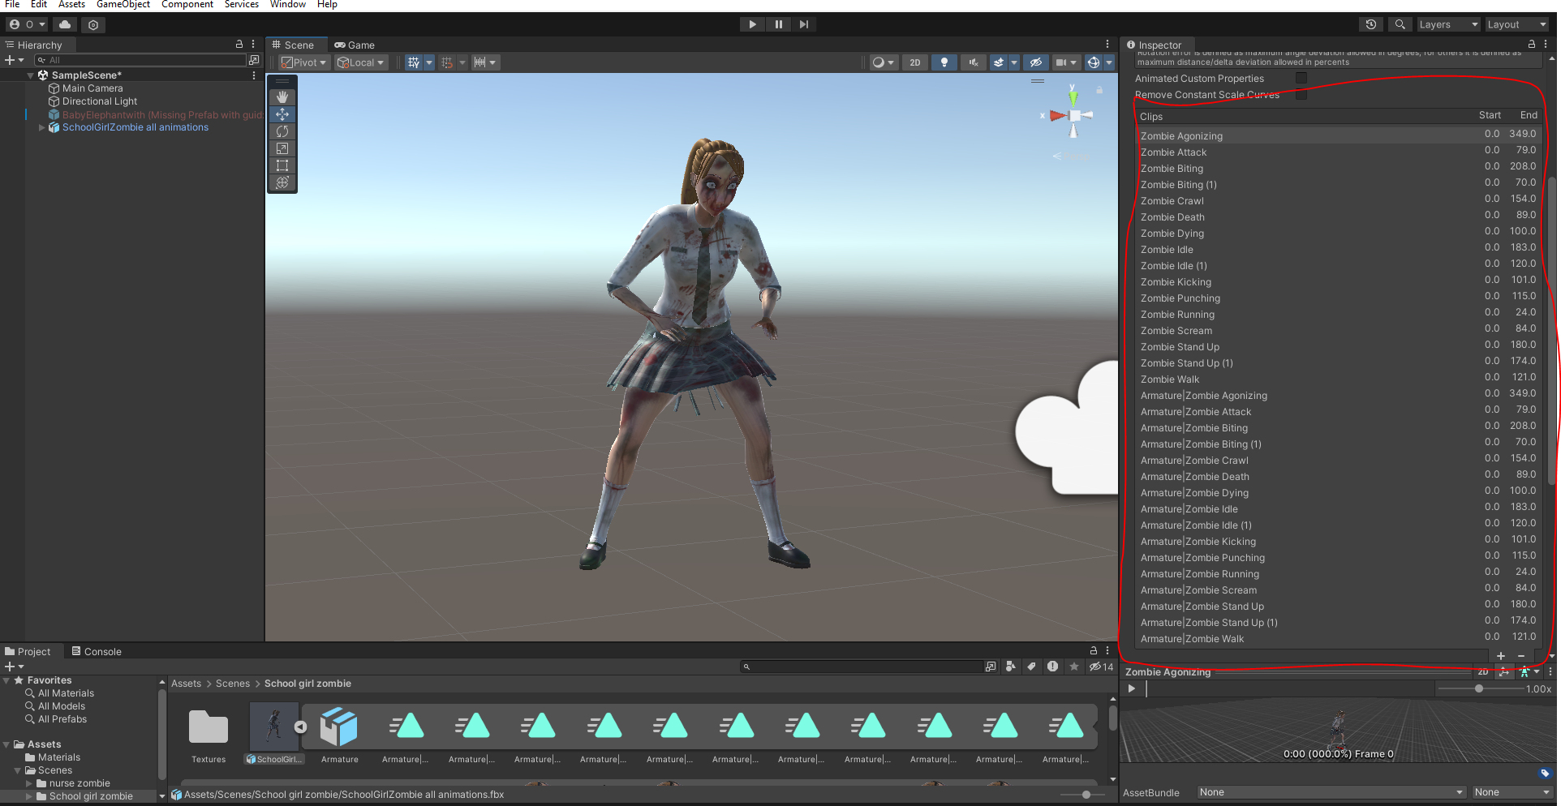Expand SchoolGirlZombie all animations in Hierarchy
Image resolution: width=1561 pixels, height=806 pixels.
tap(41, 127)
